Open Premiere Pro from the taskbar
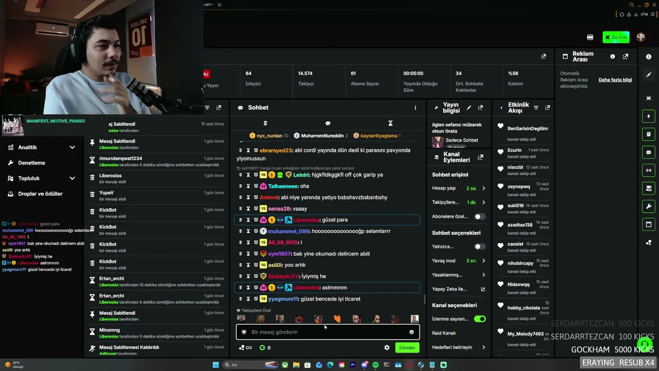Screen dimensions: 659x371 pos(353,365)
